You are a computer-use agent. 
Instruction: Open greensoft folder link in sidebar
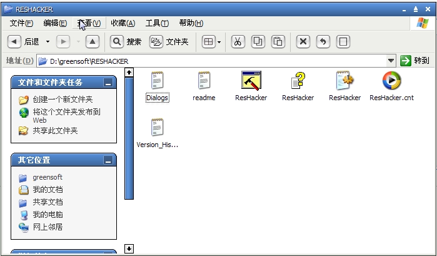[48, 177]
